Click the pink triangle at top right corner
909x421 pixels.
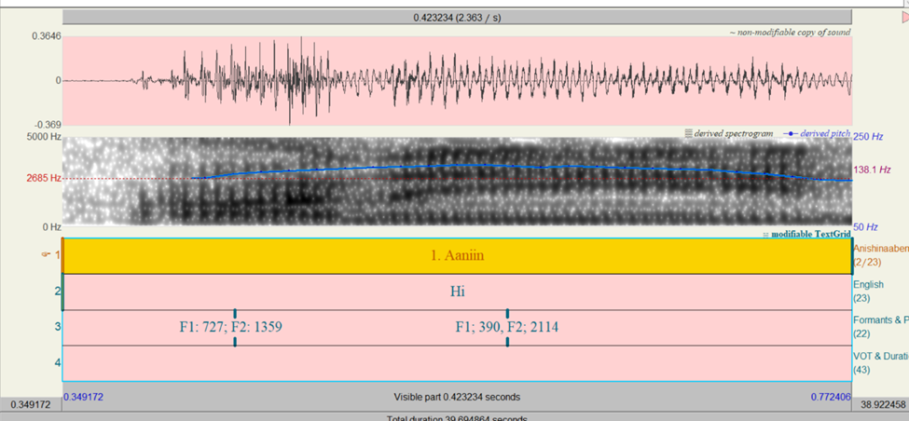coord(905,18)
